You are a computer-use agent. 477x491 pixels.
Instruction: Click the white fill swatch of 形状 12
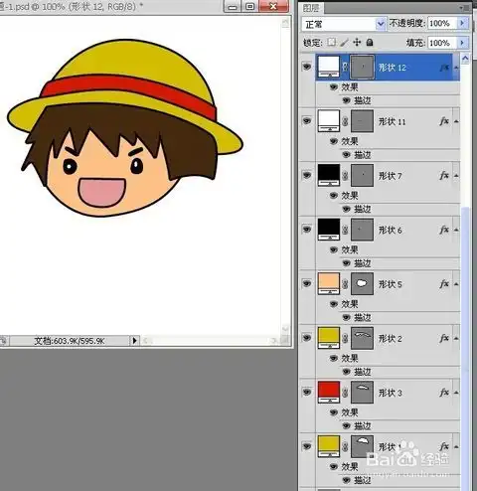(329, 67)
